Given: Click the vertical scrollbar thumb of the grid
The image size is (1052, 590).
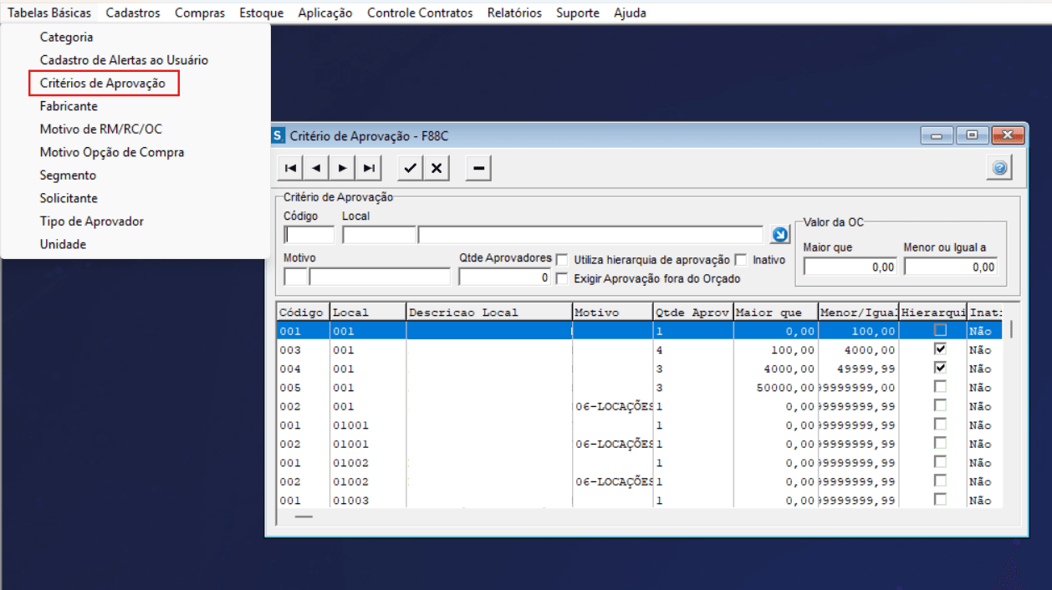Looking at the screenshot, I should pyautogui.click(x=1010, y=328).
